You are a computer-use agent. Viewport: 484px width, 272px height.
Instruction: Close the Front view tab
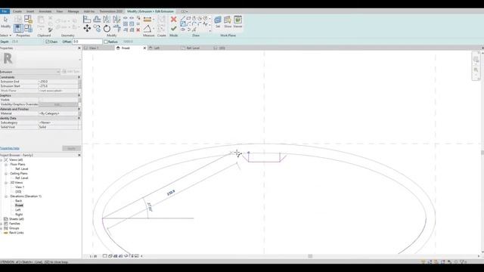pos(144,48)
